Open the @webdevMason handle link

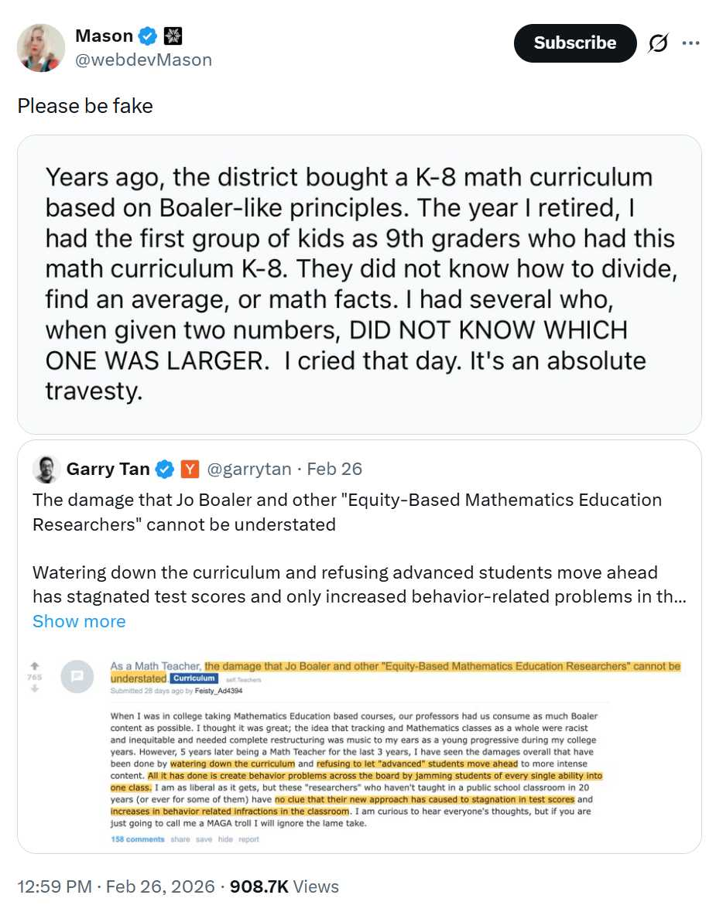click(143, 60)
